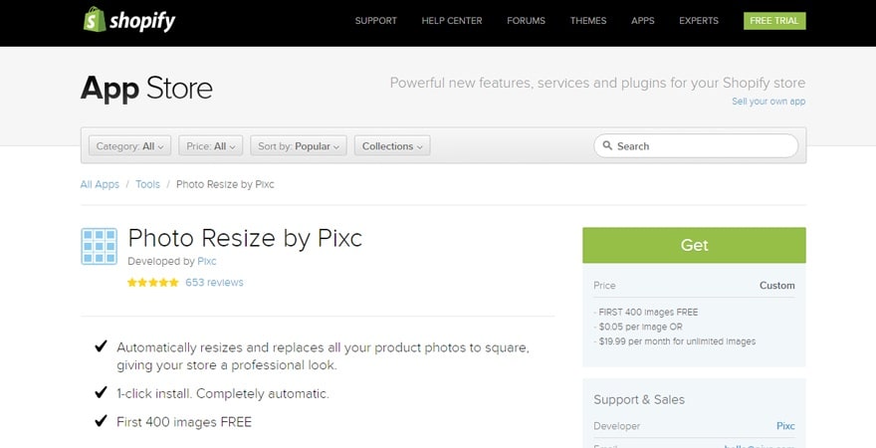Click the magnifying glass search icon
876x448 pixels.
pos(606,146)
